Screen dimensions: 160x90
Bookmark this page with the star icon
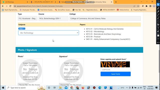[138, 6]
